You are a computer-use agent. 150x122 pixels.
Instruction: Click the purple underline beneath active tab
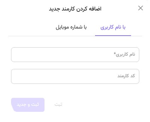pos(113,36)
